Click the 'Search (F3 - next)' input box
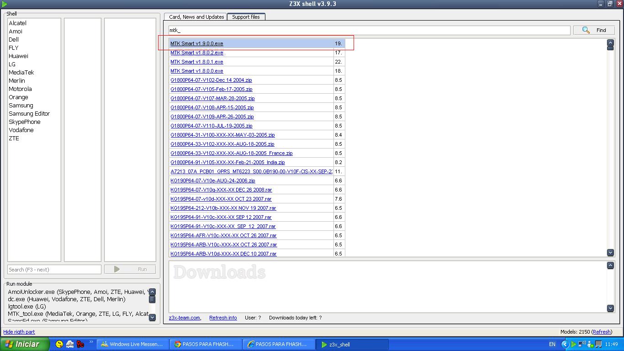The height and width of the screenshot is (351, 624). tap(54, 270)
